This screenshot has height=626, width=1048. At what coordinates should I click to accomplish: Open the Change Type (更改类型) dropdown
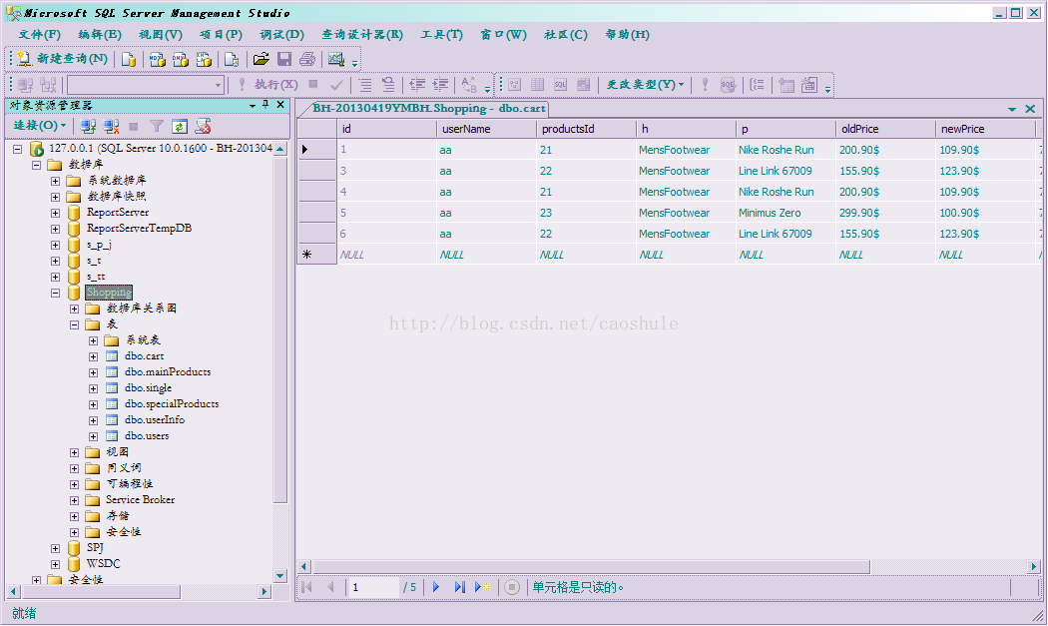click(x=645, y=85)
